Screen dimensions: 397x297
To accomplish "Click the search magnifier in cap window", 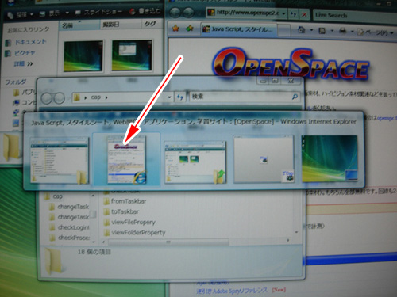I will [x=295, y=97].
